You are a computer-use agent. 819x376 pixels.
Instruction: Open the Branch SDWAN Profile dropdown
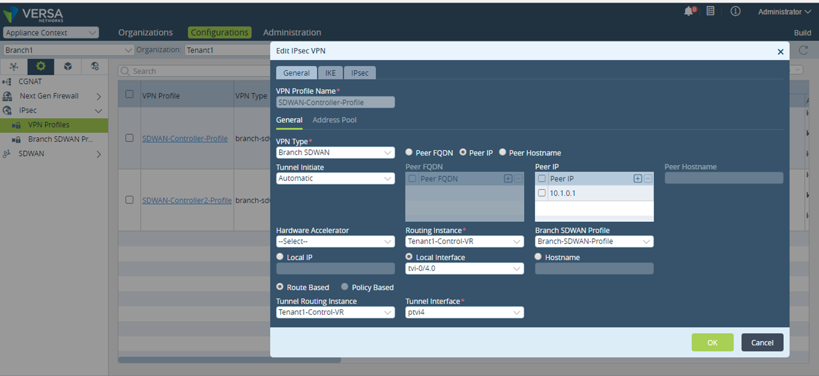tap(594, 241)
